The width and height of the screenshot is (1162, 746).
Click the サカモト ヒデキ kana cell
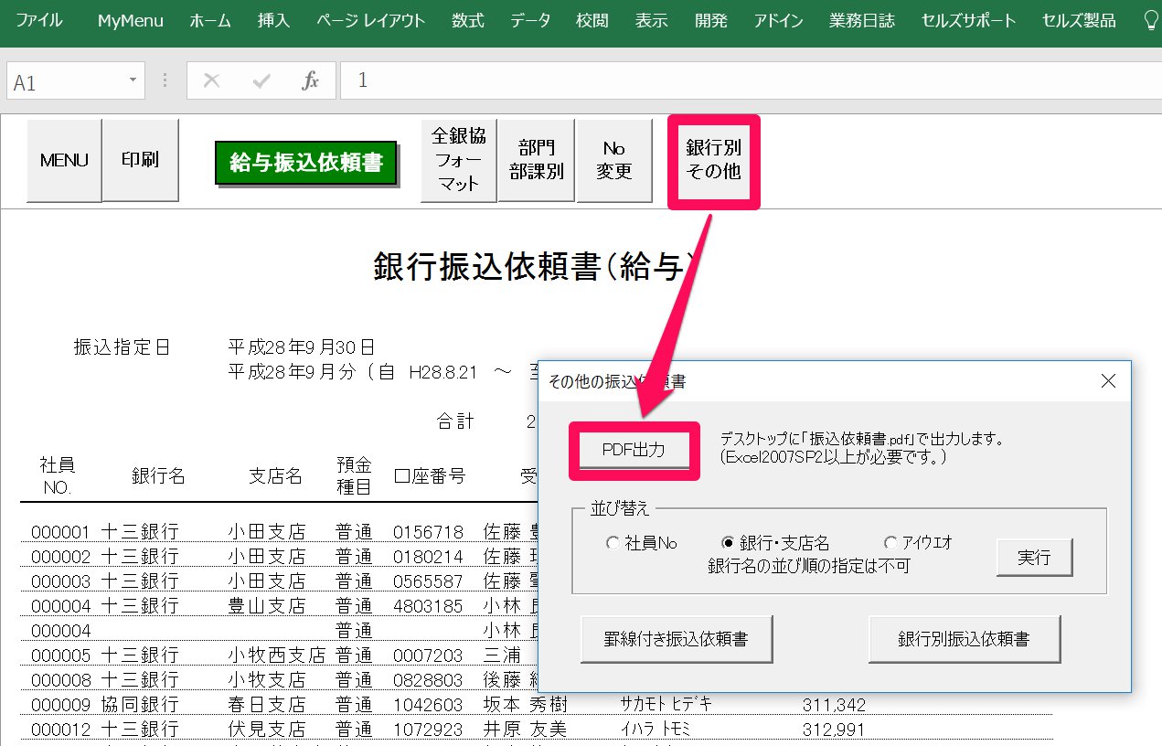[x=666, y=704]
